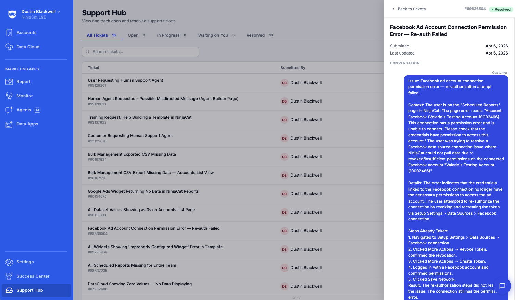The image size is (515, 300).
Task: Open Bulk Management Exported CSV Missing Data ticket
Action: pos(132,154)
